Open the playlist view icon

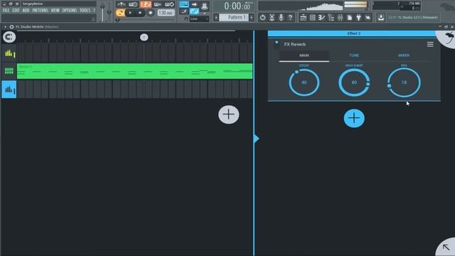point(304,18)
